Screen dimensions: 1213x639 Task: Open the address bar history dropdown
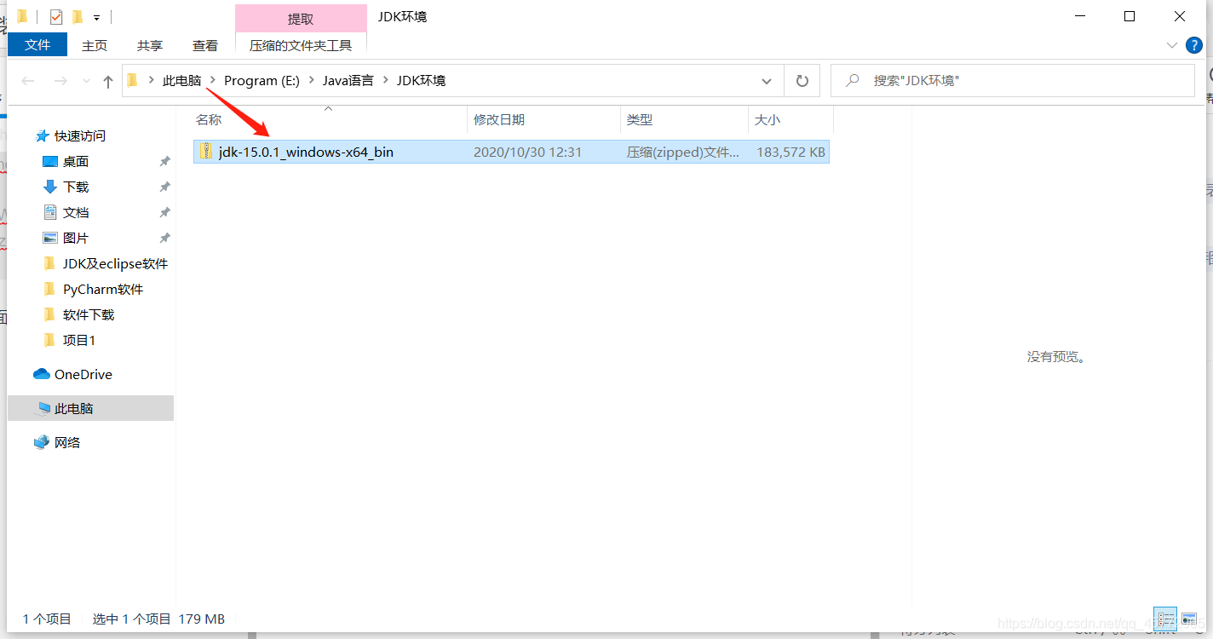tap(767, 81)
